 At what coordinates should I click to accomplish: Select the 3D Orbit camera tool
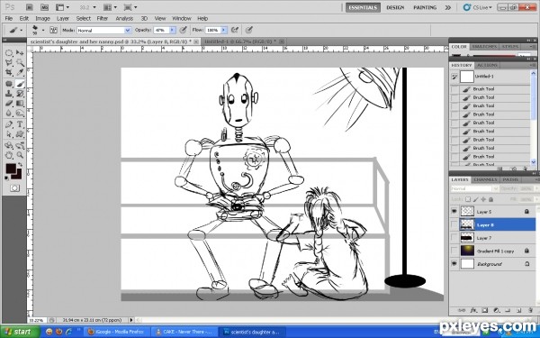tap(20, 145)
